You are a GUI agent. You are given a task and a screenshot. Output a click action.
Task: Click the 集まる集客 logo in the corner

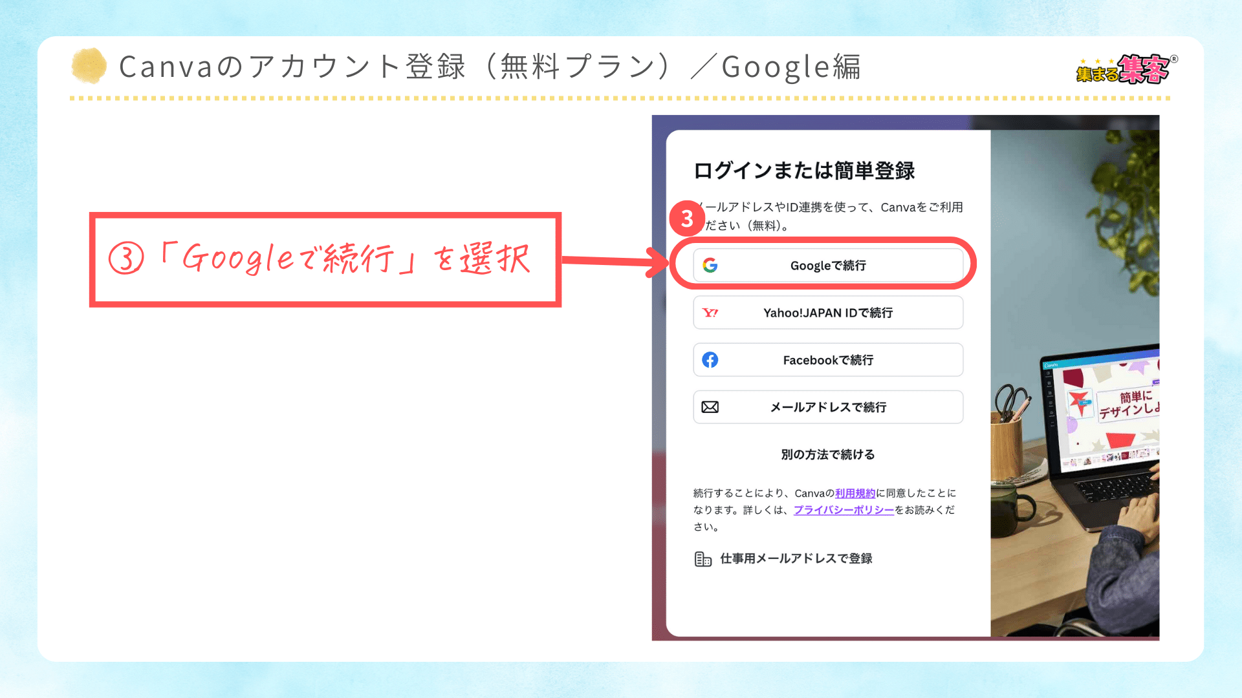(x=1126, y=70)
